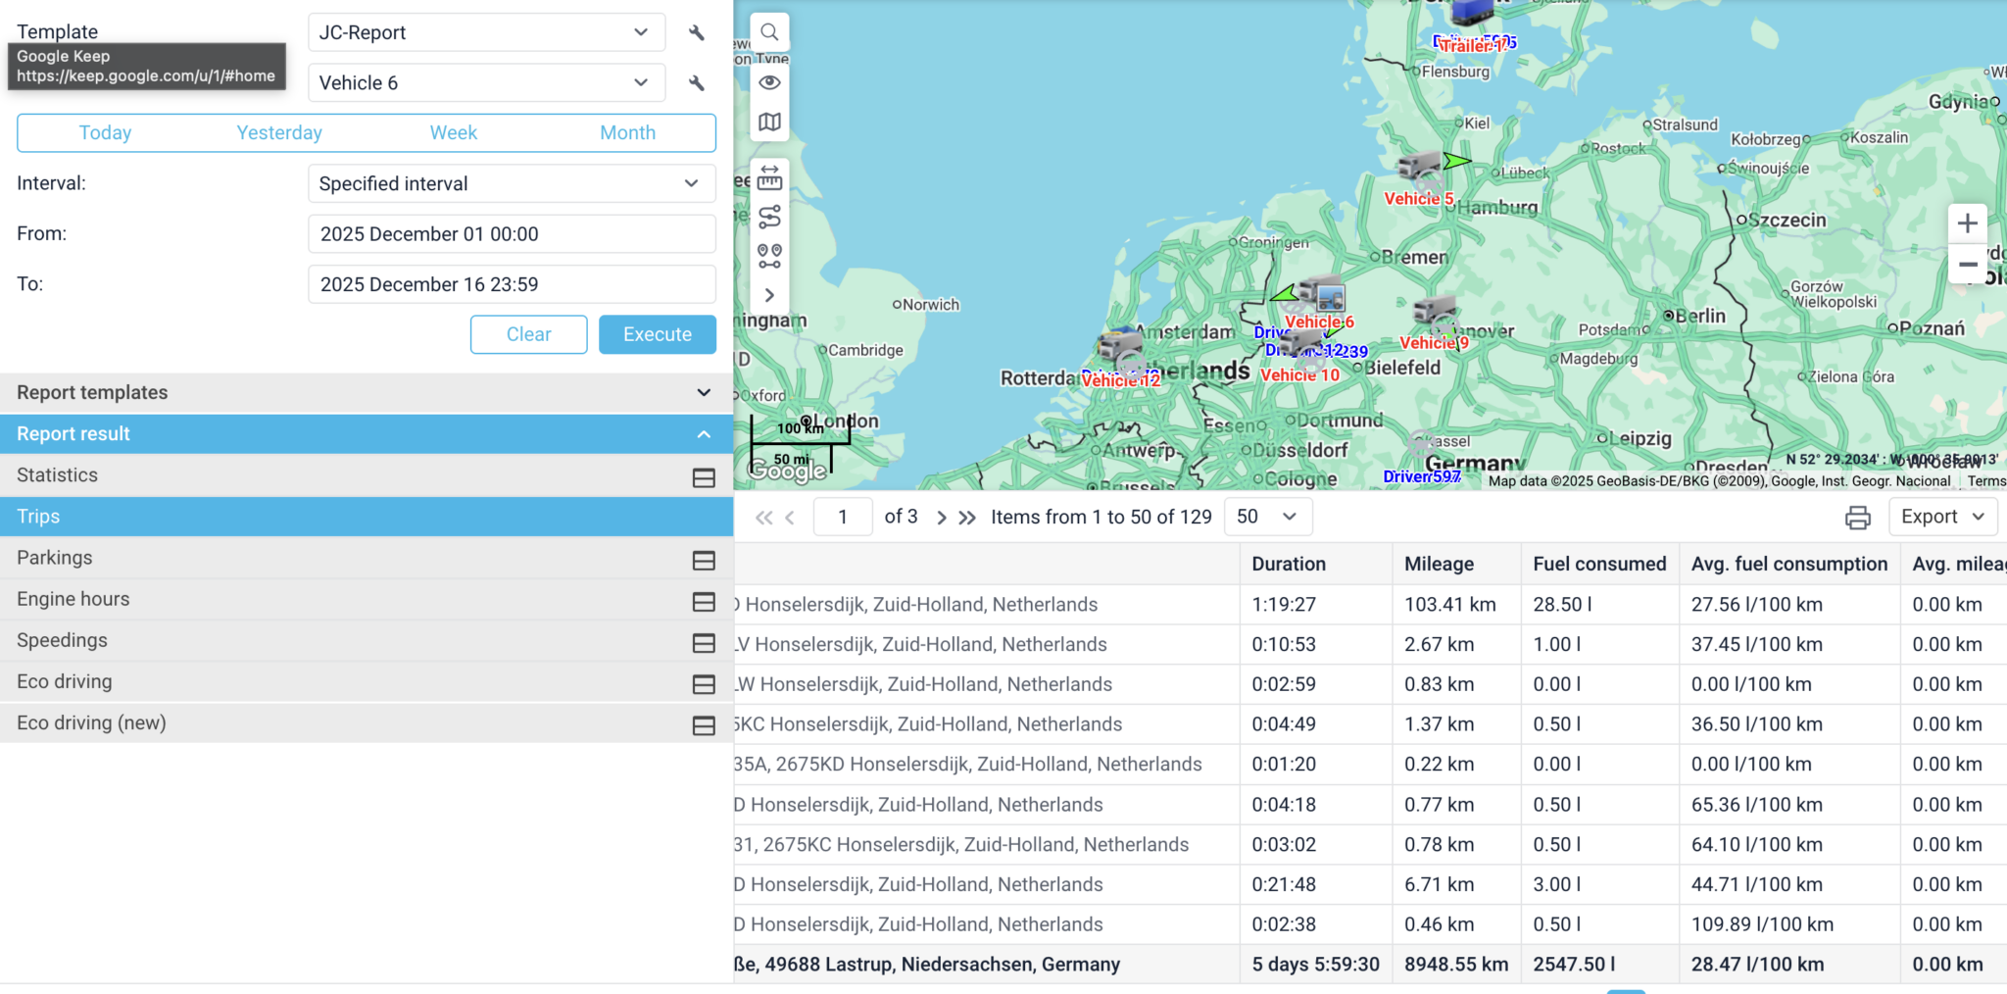Go to next results page
This screenshot has height=994, width=2007.
[941, 518]
